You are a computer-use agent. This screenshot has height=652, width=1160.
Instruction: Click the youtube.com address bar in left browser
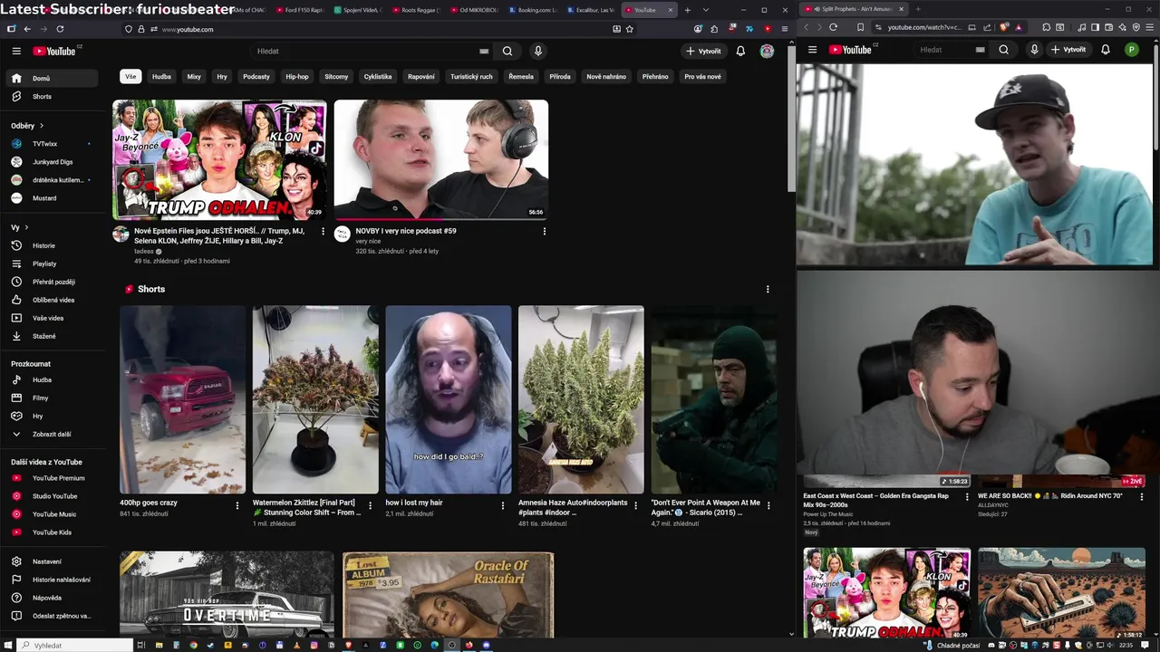pyautogui.click(x=381, y=29)
